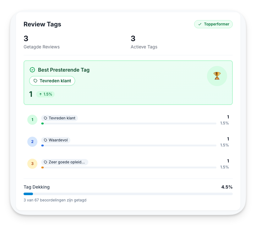Image resolution: width=256 pixels, height=225 pixels.
Task: Select the orange rank badge numbered 3
Action: pos(32,164)
